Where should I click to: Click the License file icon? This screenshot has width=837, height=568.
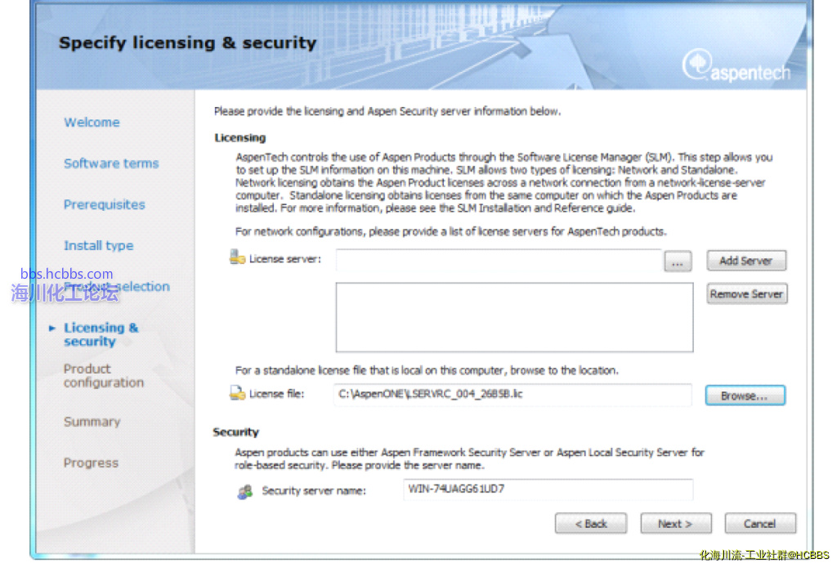click(238, 393)
